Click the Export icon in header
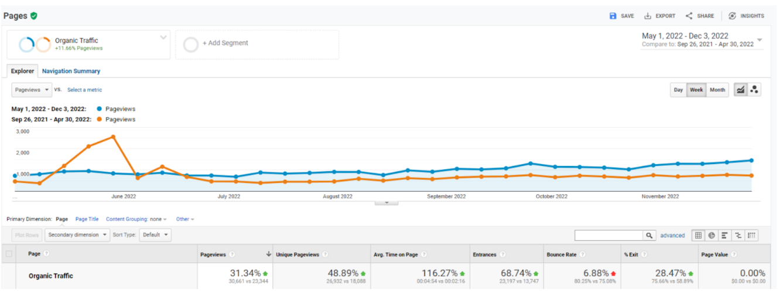779x296 pixels. pyautogui.click(x=648, y=16)
